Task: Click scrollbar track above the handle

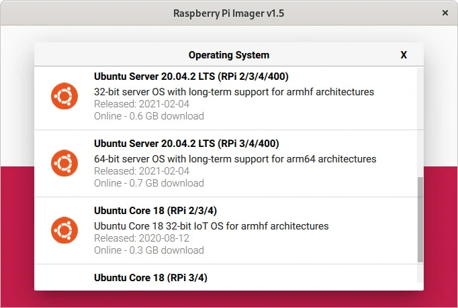Action: click(420, 121)
